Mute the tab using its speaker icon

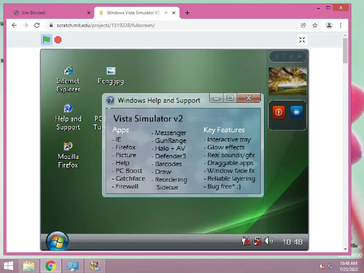pyautogui.click(x=166, y=13)
